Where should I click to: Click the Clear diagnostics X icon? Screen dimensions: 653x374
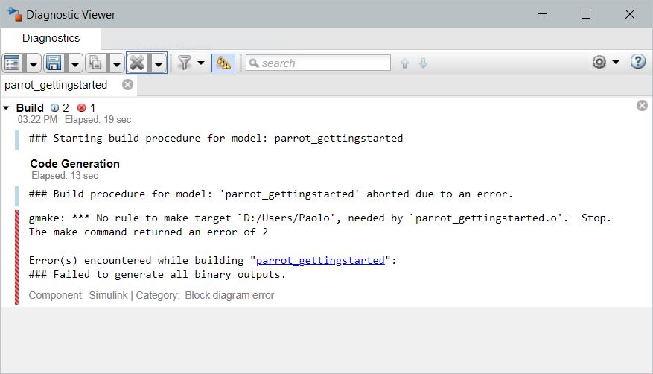click(x=137, y=63)
